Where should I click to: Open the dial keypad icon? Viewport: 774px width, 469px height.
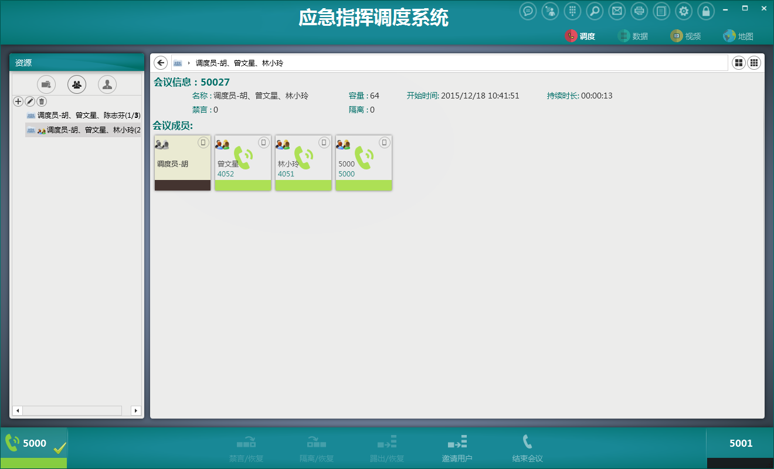[x=573, y=11]
